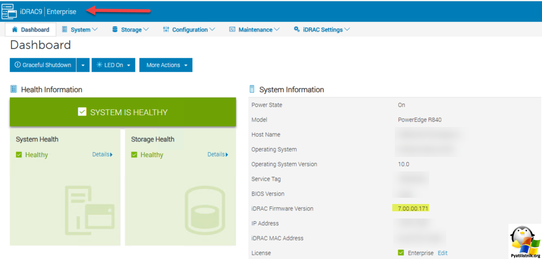542x259 pixels.
Task: Click the Graceful Shutdown button
Action: (43, 65)
